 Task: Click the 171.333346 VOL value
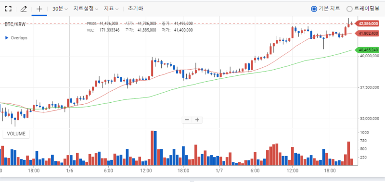(110, 30)
